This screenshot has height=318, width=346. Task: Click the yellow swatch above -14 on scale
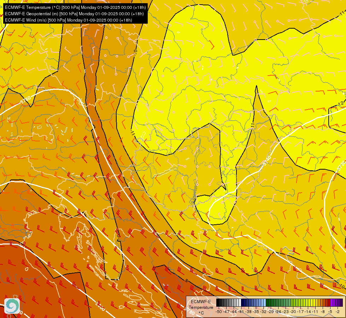coord(309,302)
